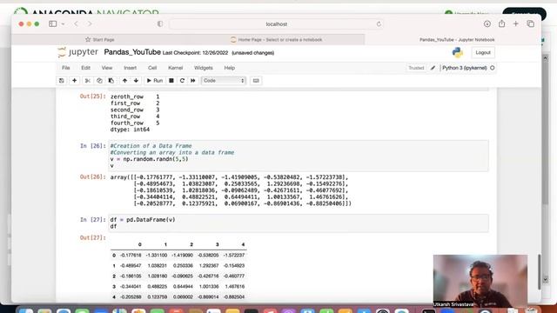Open the Cell menu
This screenshot has width=557, height=313.
click(x=152, y=68)
